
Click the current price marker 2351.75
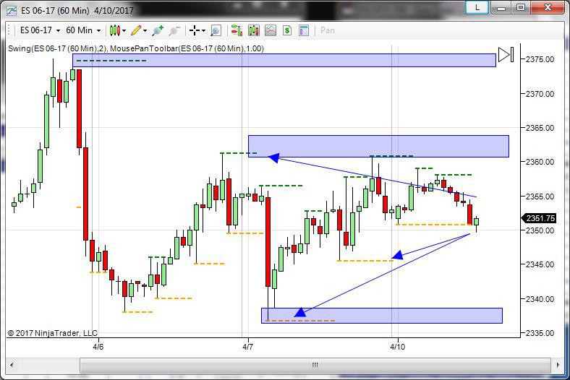pos(539,218)
